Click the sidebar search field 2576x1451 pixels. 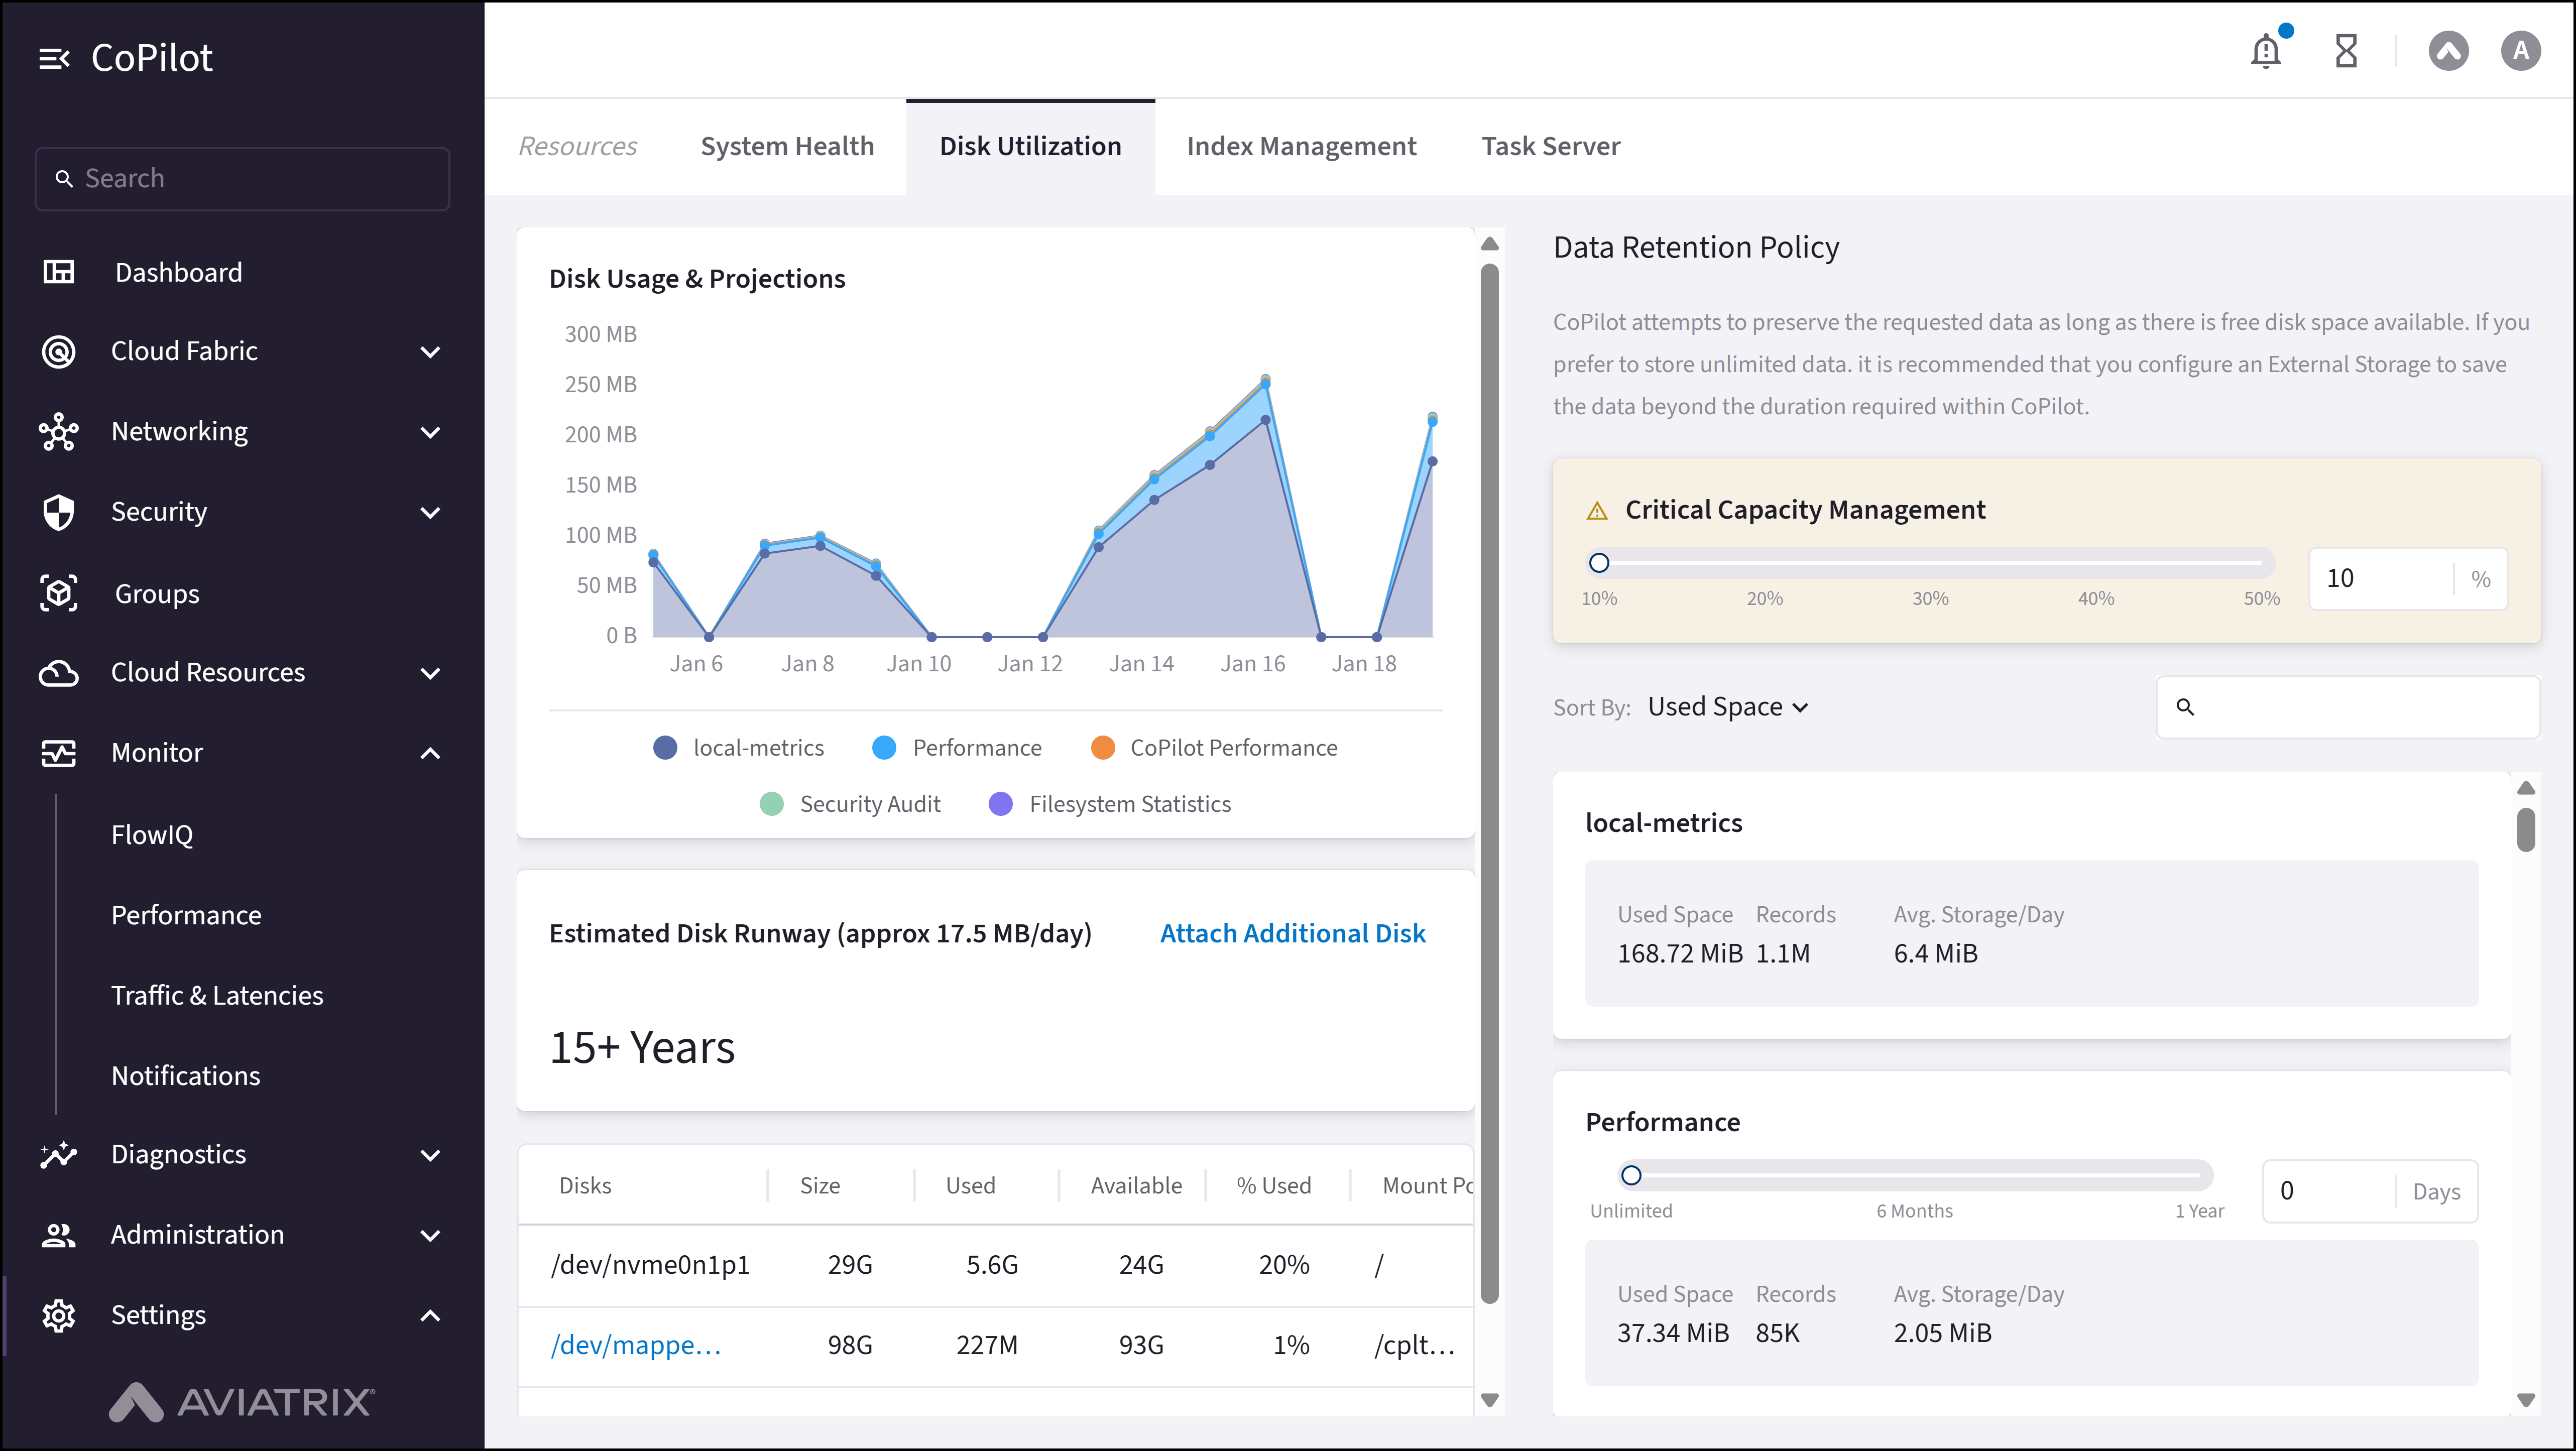coord(242,178)
